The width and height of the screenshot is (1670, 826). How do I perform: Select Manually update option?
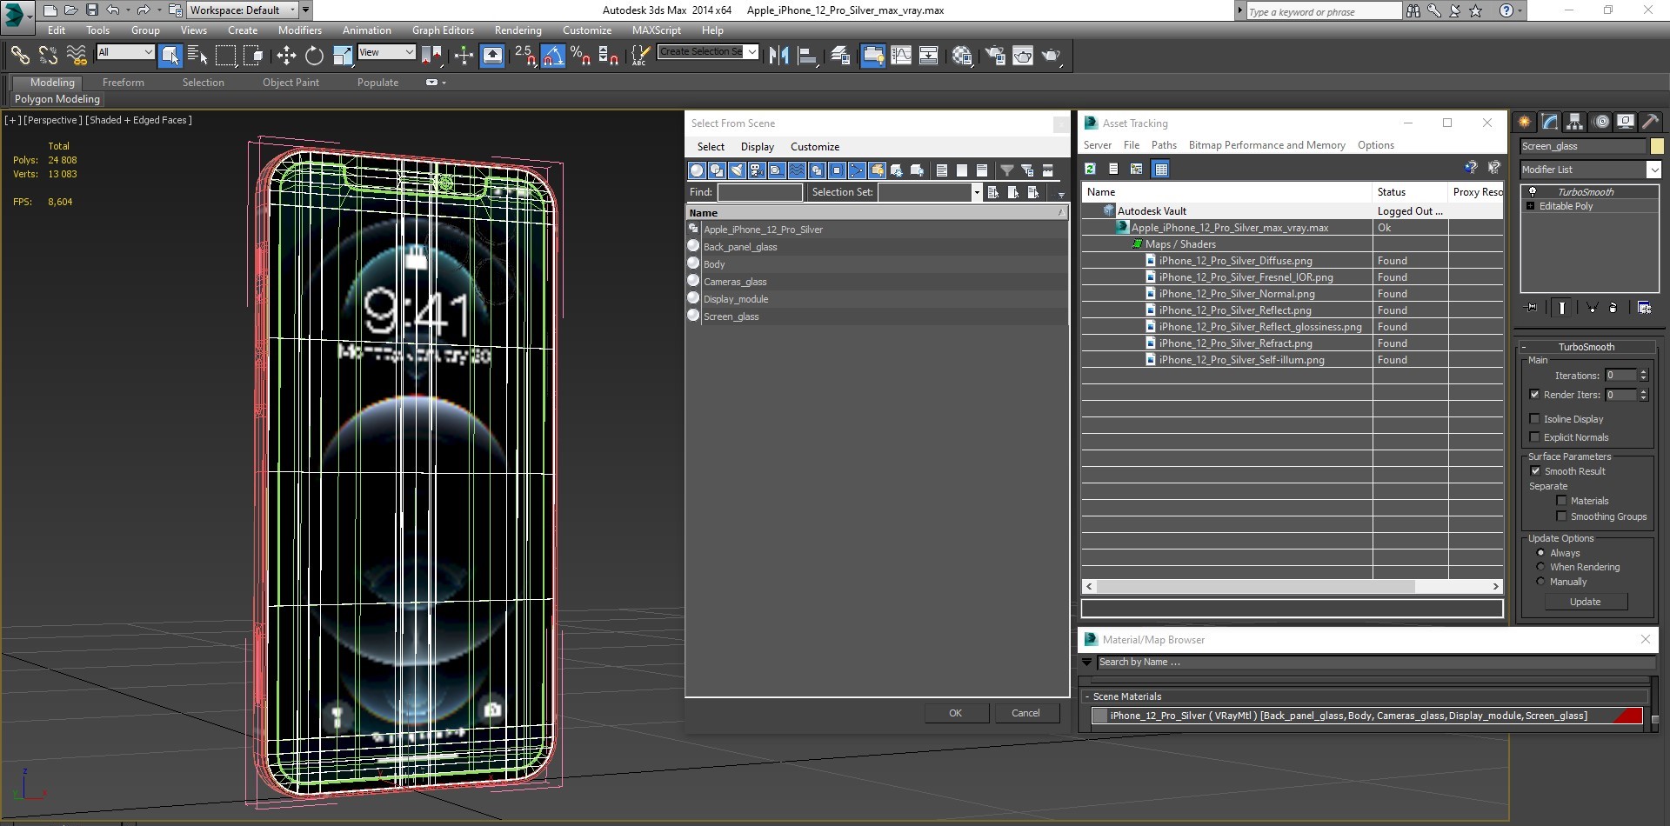(x=1540, y=582)
